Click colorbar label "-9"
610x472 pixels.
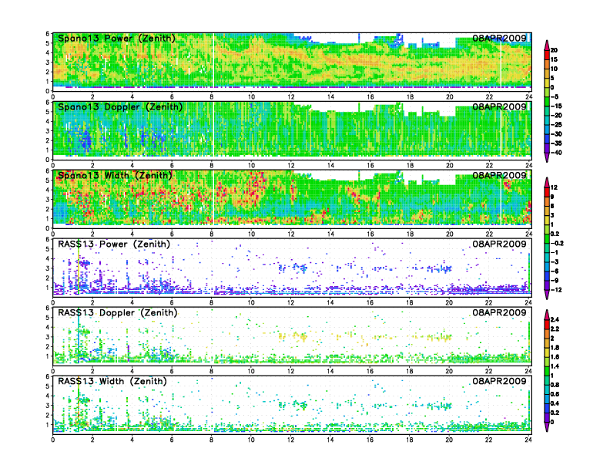[x=555, y=281]
